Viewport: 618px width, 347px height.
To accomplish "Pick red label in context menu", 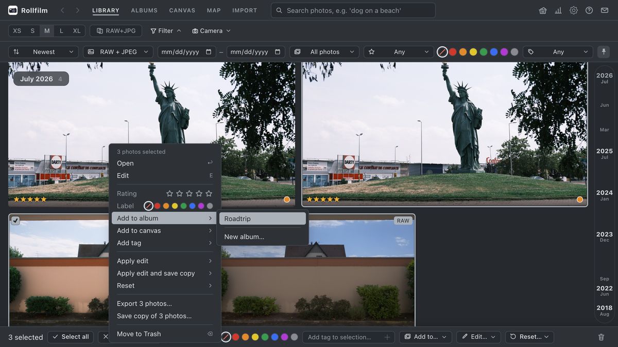I will pyautogui.click(x=158, y=206).
